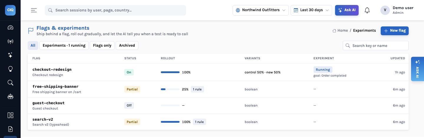Click the Partial status badge for free-shipping-banner
The height and width of the screenshot is (138, 424).
point(132,89)
